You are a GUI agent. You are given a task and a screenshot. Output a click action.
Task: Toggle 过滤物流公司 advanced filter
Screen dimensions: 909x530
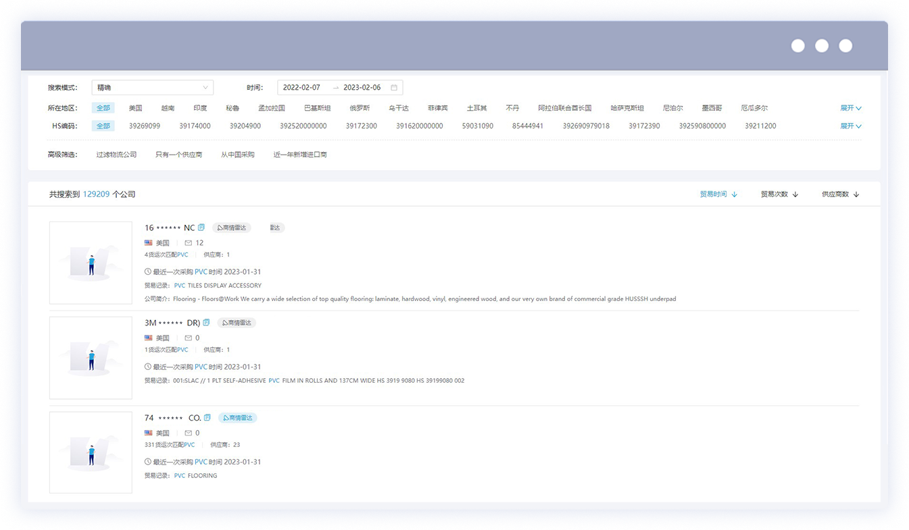(116, 155)
